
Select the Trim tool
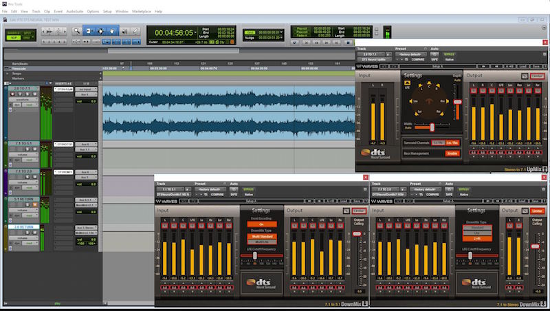click(89, 31)
